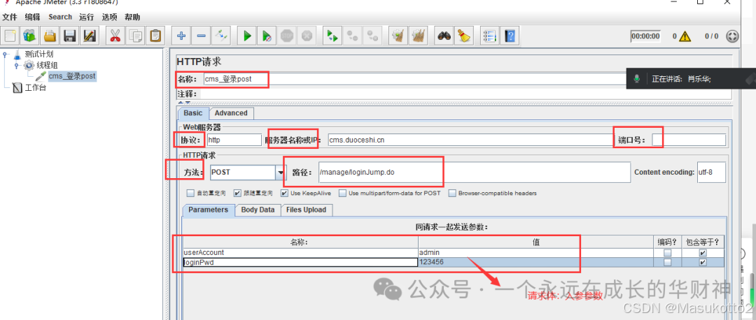
Task: Open the 方法 POST dropdown arrow
Action: pyautogui.click(x=280, y=173)
